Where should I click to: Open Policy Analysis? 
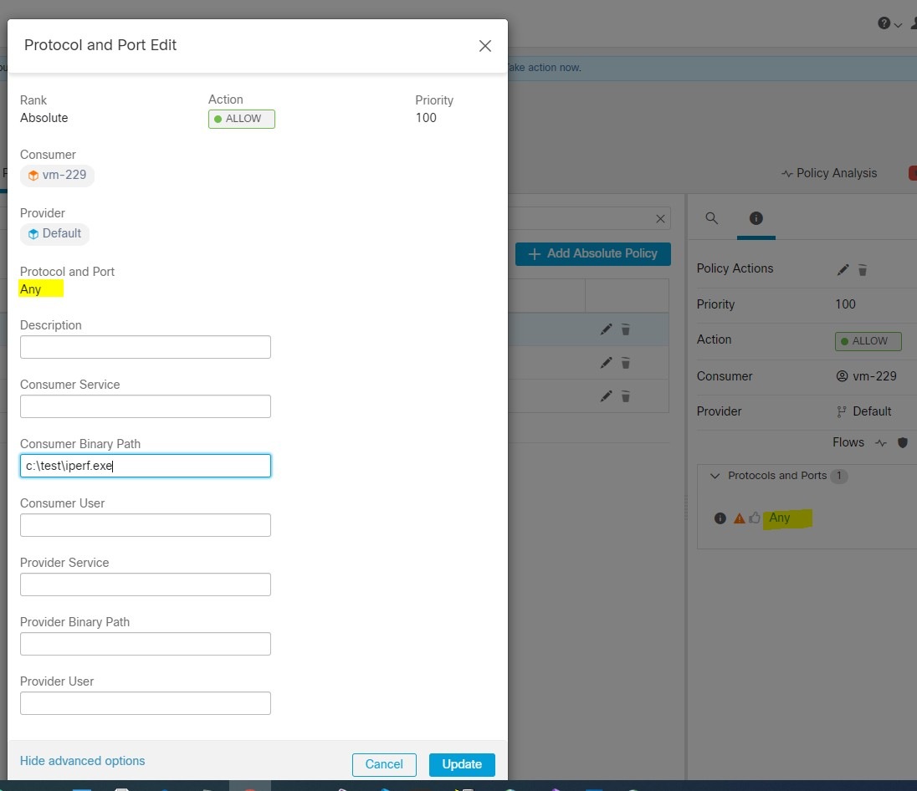click(x=828, y=173)
